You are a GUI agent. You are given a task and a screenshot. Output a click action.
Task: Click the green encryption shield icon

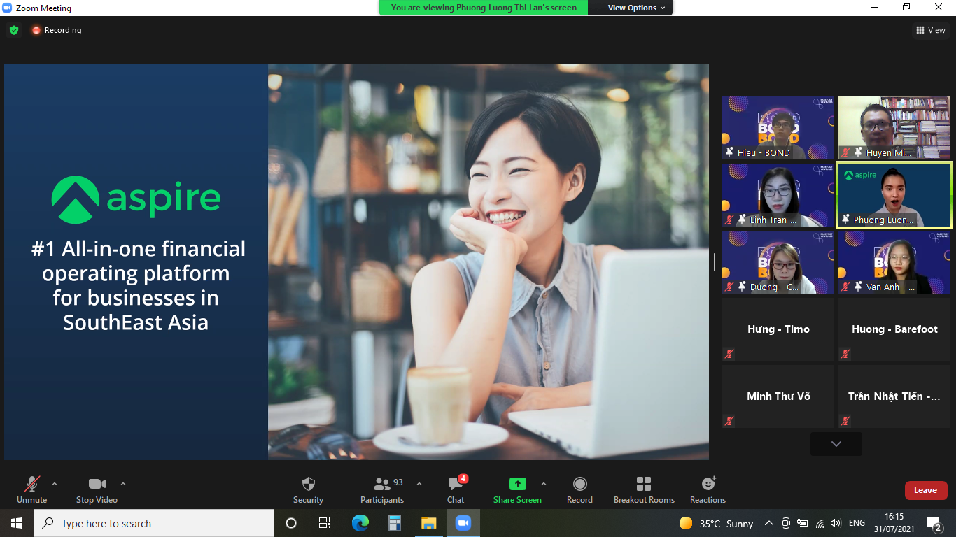14,30
